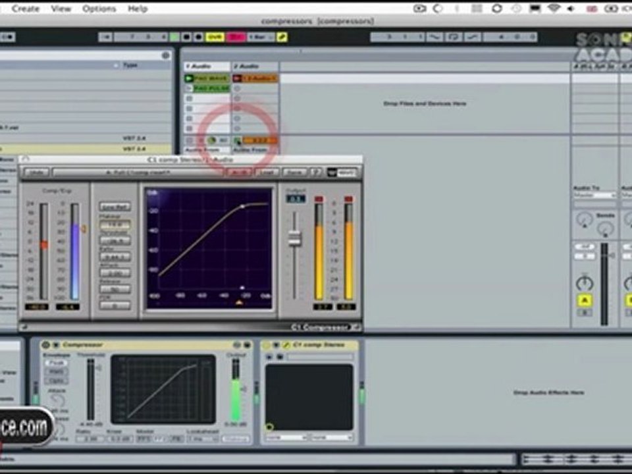Open the View menu
Viewport: 632px width, 474px height.
61,9
